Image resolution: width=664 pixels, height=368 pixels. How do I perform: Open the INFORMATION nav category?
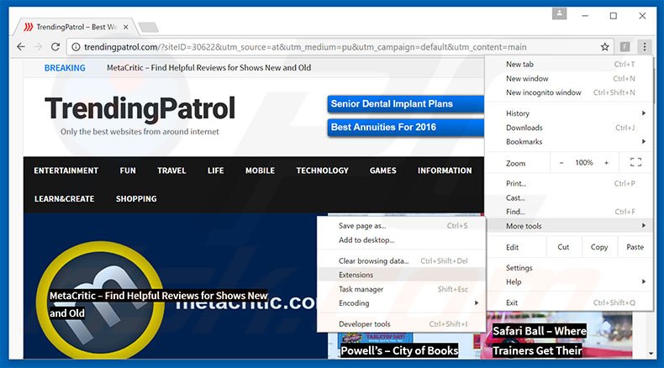tap(445, 171)
